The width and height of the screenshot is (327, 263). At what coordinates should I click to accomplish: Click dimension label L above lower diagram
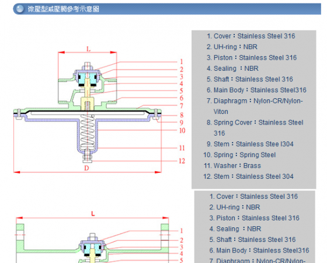click(x=93, y=214)
